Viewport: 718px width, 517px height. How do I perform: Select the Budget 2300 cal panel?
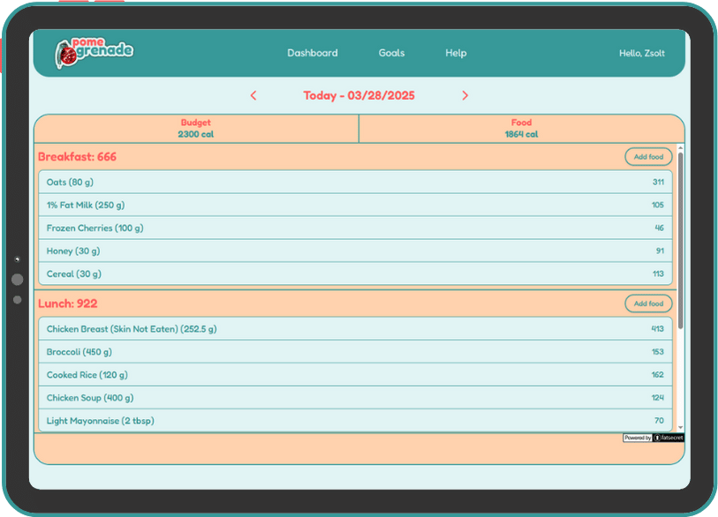(x=196, y=129)
